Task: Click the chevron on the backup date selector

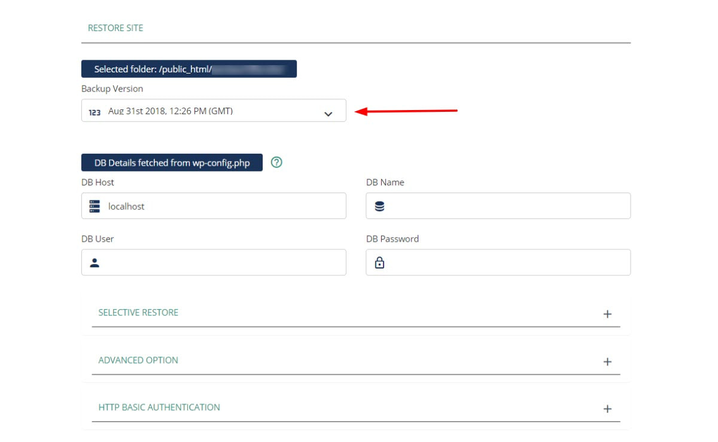Action: click(328, 111)
